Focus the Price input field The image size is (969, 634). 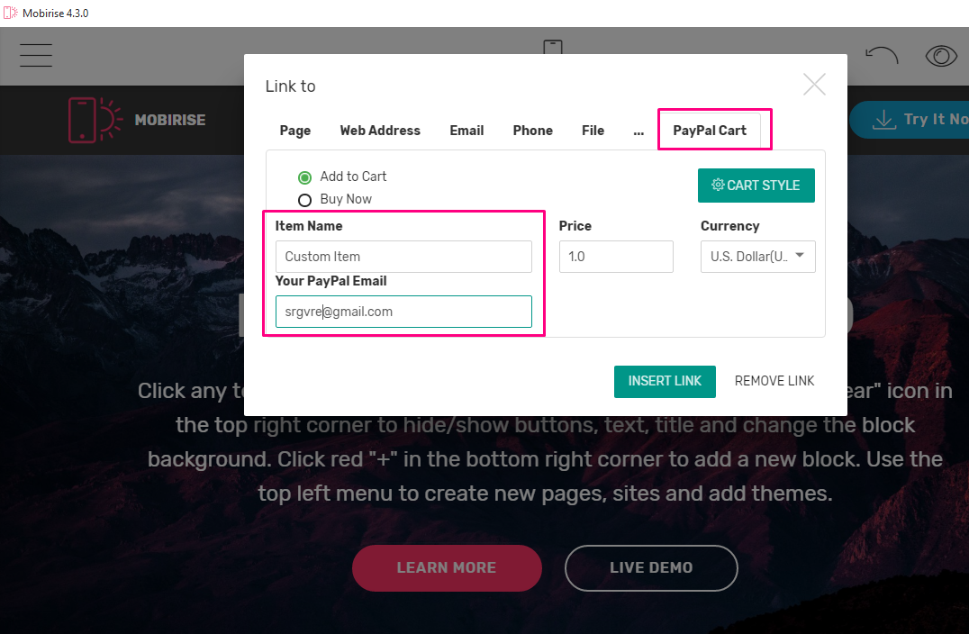616,257
